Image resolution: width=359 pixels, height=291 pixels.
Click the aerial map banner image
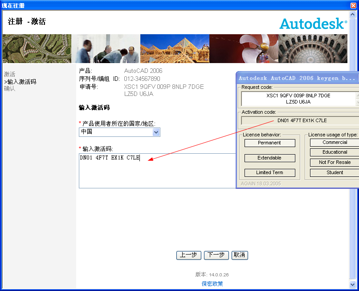click(x=37, y=49)
